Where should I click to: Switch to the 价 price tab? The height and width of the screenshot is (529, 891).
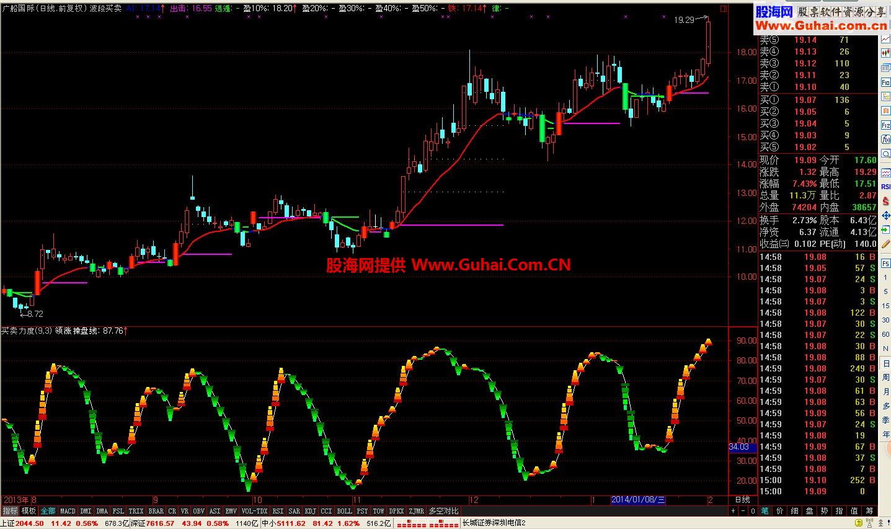point(779,511)
